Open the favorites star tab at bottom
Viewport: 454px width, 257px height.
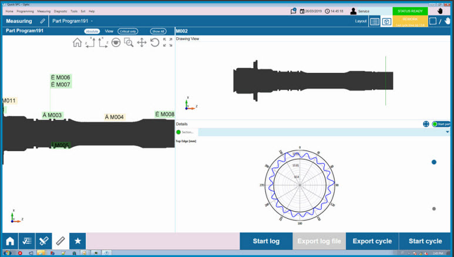click(x=78, y=241)
